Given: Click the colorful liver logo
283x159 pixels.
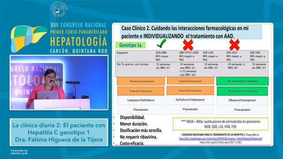Looking at the screenshot, I should pos(28,38).
